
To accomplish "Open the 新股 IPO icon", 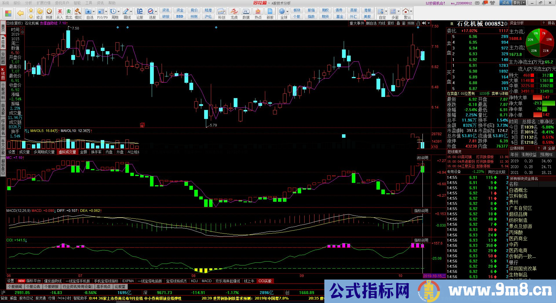I will [x=270, y=13].
